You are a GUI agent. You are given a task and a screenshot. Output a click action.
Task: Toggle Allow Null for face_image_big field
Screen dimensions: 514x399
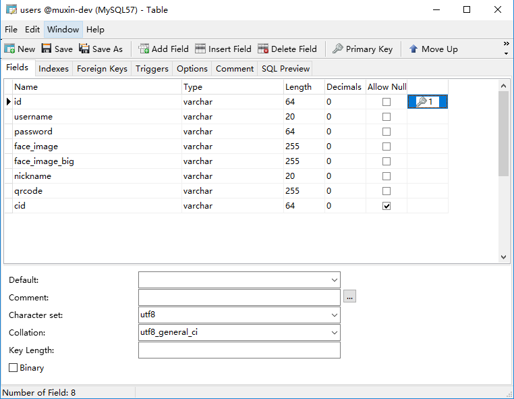[x=387, y=161]
